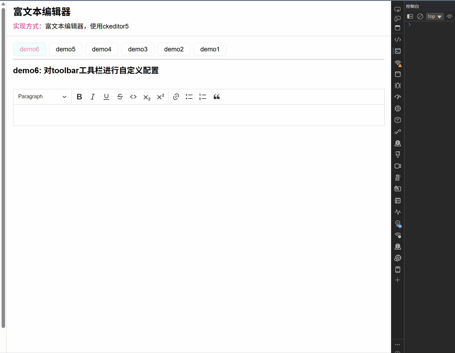
Task: Click the vertical scrollbar thumb on the page
Action: point(3,168)
